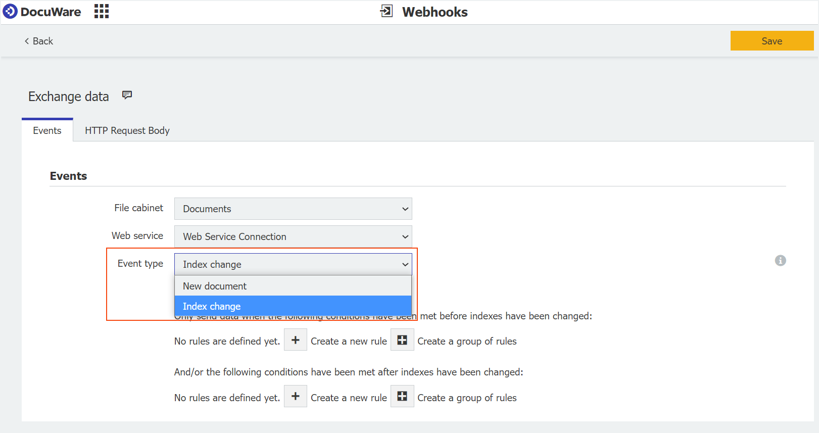Select the Events tab

pyautogui.click(x=47, y=130)
